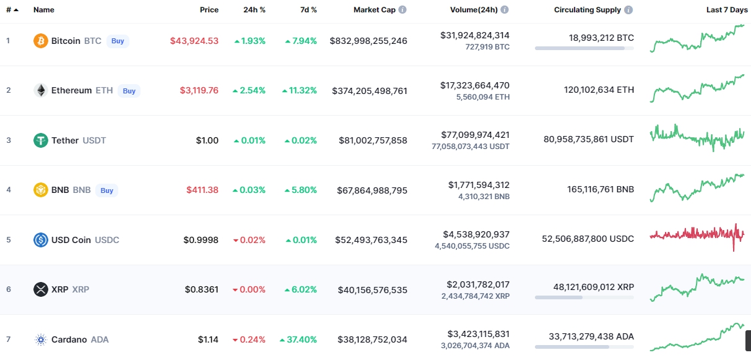Open the USD Coin name link
Image resolution: width=751 pixels, height=363 pixels.
[x=71, y=239]
